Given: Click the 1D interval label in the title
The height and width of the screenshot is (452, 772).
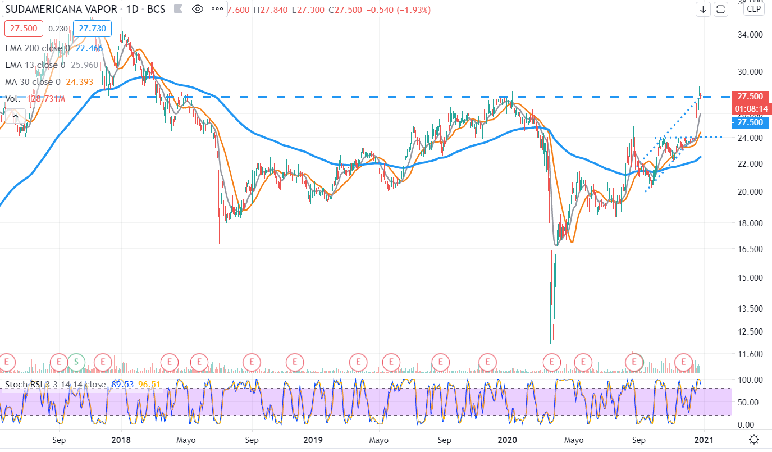Looking at the screenshot, I should coord(132,9).
